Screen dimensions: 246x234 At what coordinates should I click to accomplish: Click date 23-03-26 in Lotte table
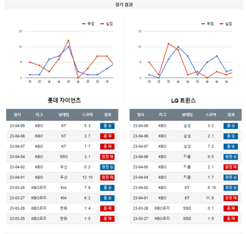[17, 209]
